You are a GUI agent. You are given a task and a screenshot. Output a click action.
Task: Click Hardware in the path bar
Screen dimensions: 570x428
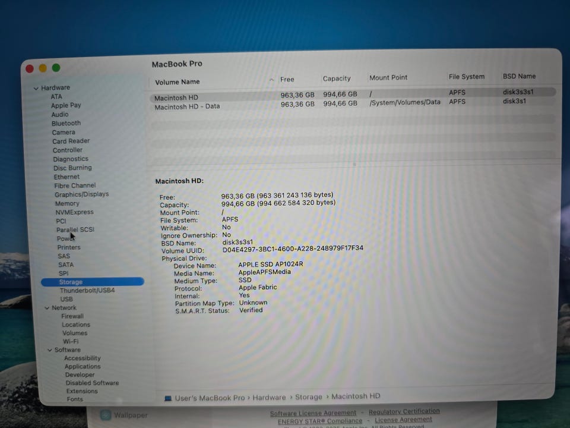[269, 398]
